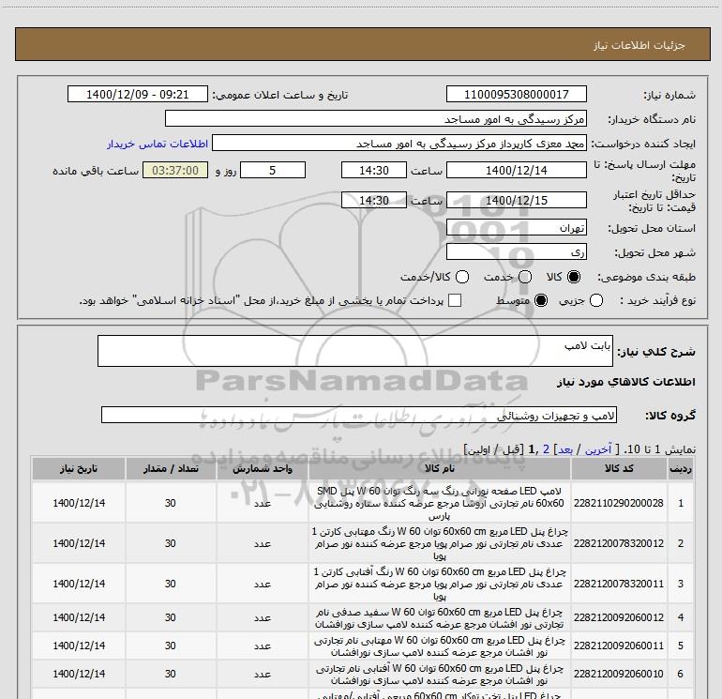Click the row 4 item name سفید صدفی
Viewport: 722px width, 699px height.
(x=439, y=618)
